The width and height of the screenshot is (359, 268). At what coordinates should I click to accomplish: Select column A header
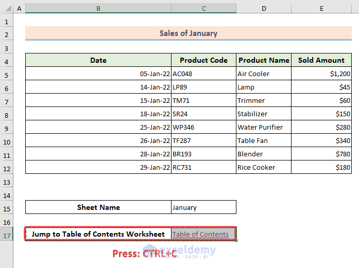click(20, 8)
